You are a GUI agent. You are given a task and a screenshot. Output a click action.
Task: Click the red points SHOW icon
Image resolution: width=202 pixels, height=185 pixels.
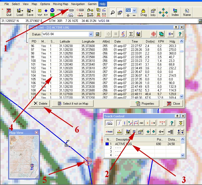coord(80,15)
